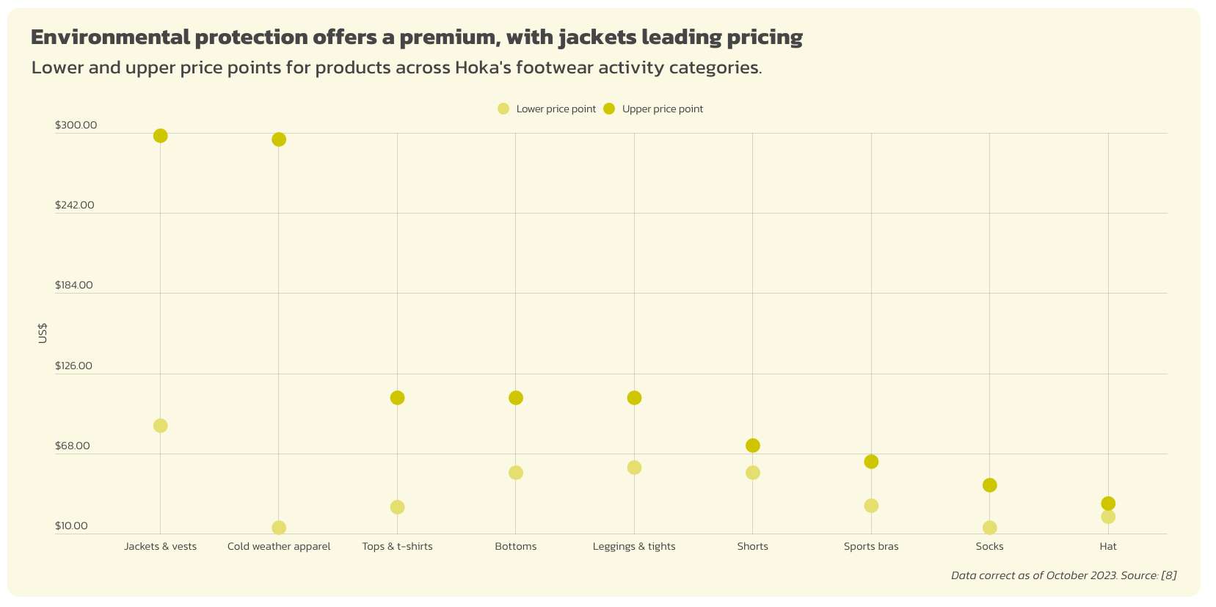Click the Hat lower price dot
This screenshot has height=607, width=1216.
point(1108,517)
